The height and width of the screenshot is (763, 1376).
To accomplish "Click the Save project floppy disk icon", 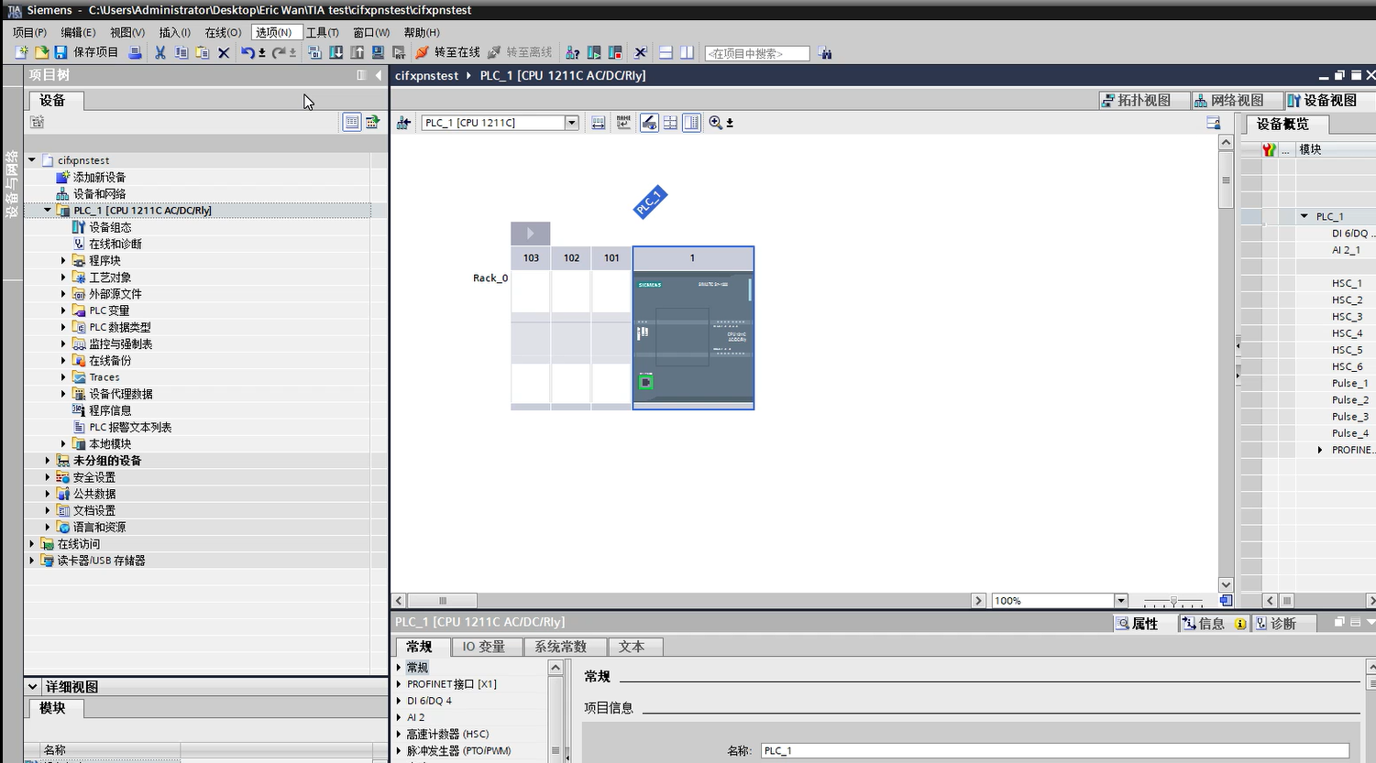I will [61, 53].
